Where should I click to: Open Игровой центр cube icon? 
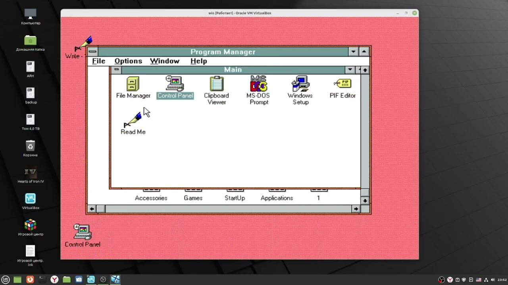[31, 228]
